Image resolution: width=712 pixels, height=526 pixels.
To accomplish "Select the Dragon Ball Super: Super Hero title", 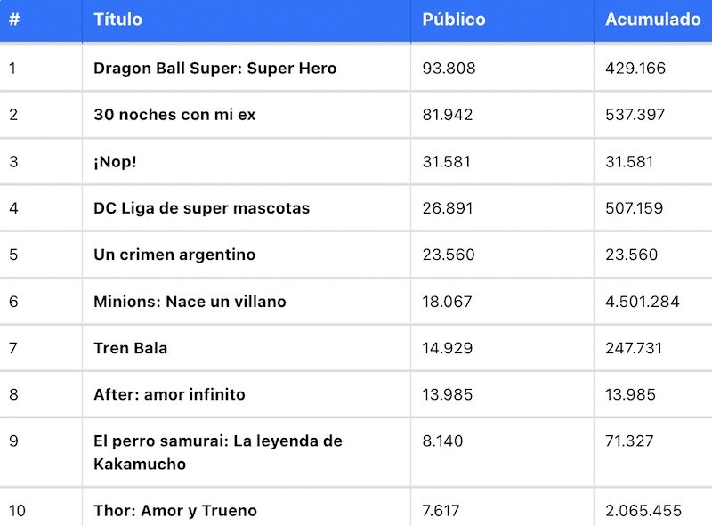I will coord(214,69).
